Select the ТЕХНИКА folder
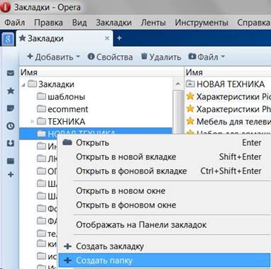This screenshot has width=271, height=269. (61, 122)
